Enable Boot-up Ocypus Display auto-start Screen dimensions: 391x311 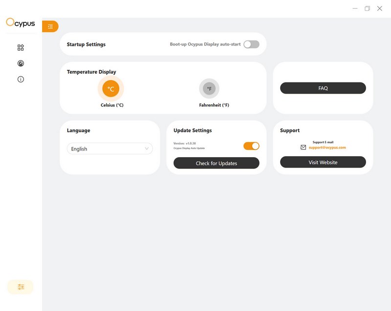[x=251, y=44]
